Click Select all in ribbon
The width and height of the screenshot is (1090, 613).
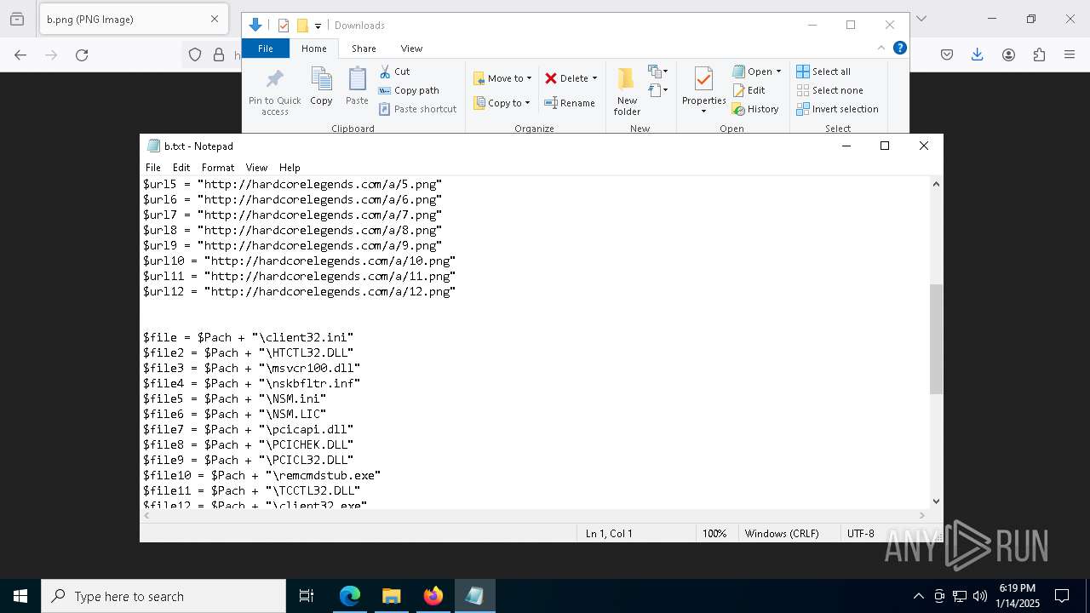pyautogui.click(x=823, y=72)
